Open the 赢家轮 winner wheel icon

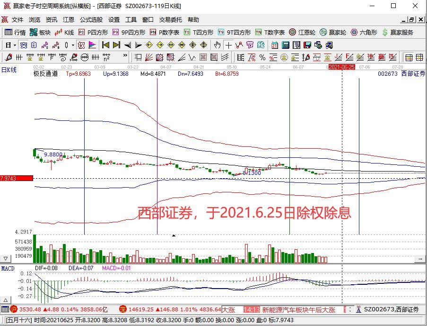click(330, 32)
